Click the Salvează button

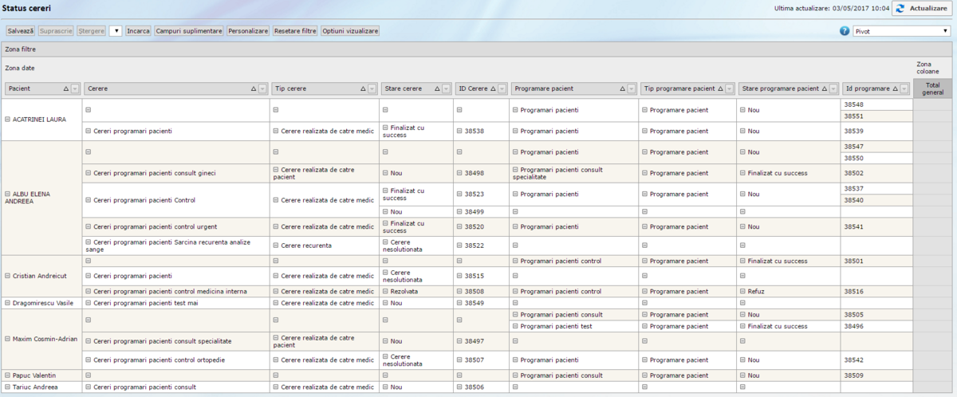coord(21,31)
